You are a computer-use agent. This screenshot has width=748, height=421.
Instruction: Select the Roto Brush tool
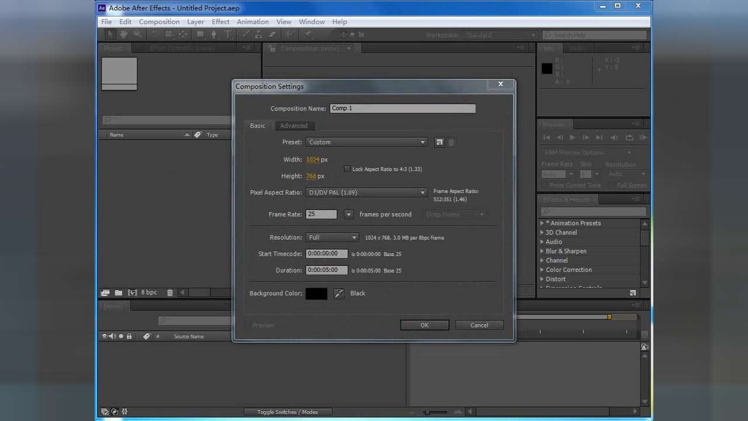coord(290,34)
